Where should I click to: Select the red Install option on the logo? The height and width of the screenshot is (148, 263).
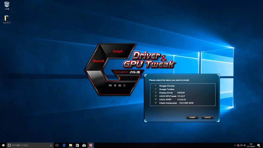pos(117,51)
